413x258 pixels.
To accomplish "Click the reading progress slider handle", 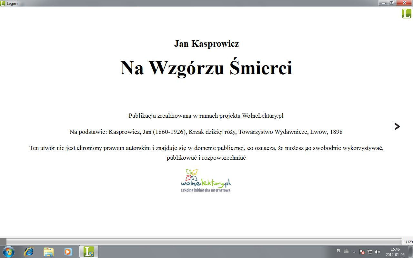I will (3, 242).
